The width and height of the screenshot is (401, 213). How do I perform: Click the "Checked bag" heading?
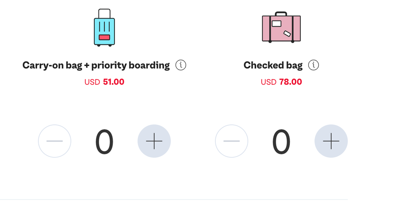coord(273,65)
